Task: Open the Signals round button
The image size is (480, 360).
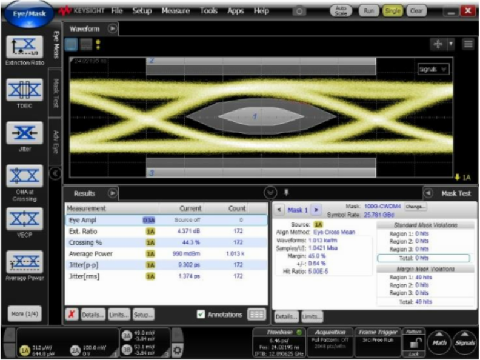Action: tap(465, 343)
